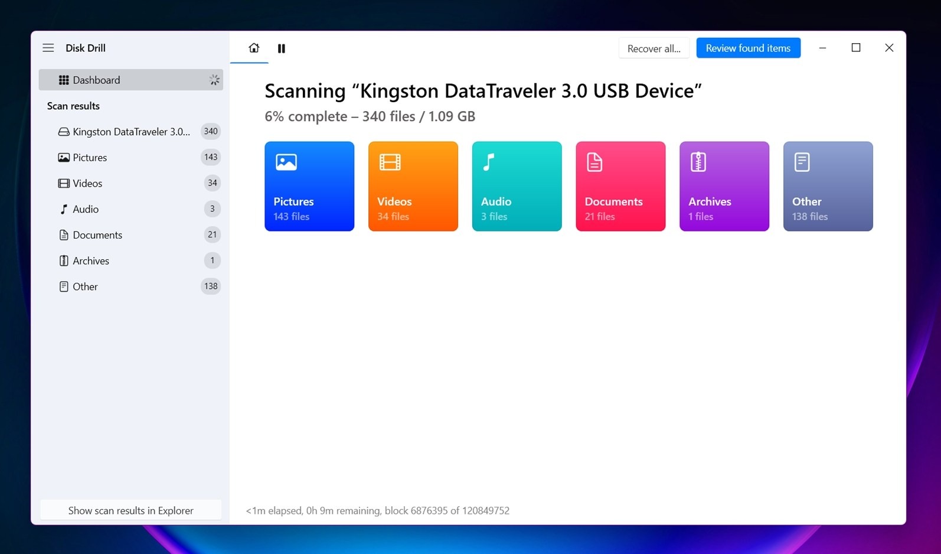941x554 pixels.
Task: Open the Pictures 143 files card
Action: [309, 186]
